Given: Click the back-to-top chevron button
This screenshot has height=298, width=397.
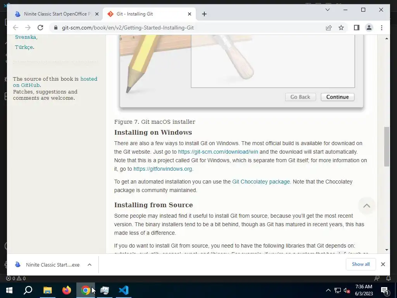Looking at the screenshot, I should pos(367,206).
